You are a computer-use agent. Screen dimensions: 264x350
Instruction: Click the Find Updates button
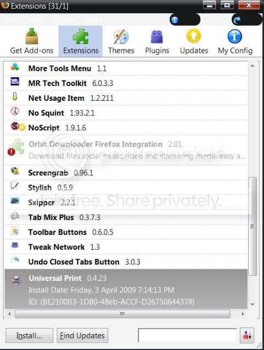click(x=82, y=335)
